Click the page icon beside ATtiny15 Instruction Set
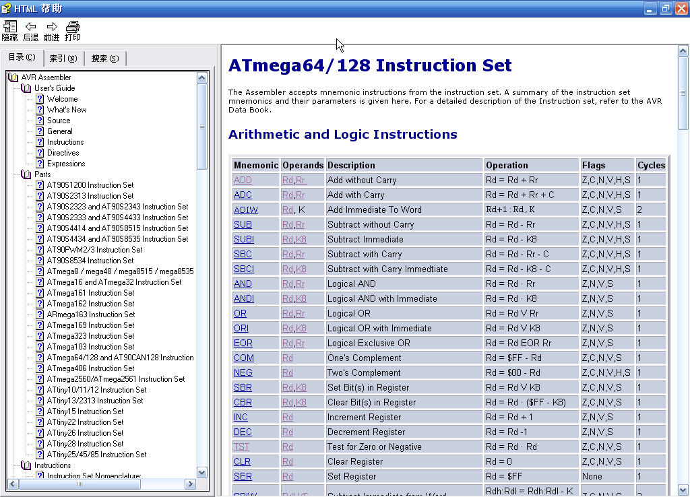The width and height of the screenshot is (690, 497). coord(40,411)
